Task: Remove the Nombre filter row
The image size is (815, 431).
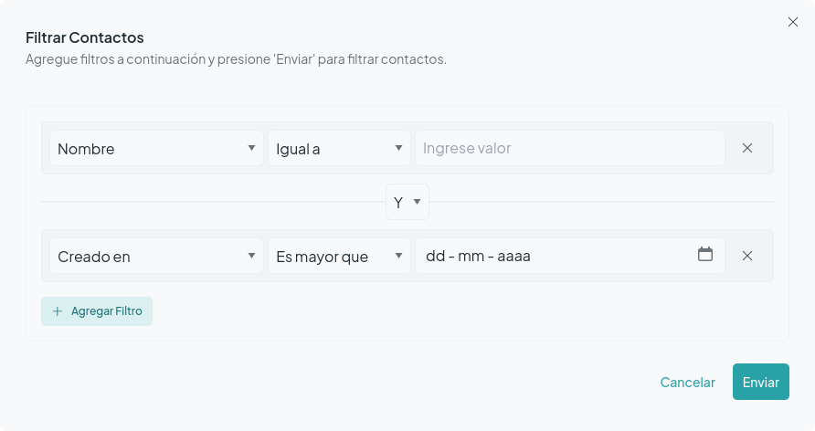Action: coord(746,148)
